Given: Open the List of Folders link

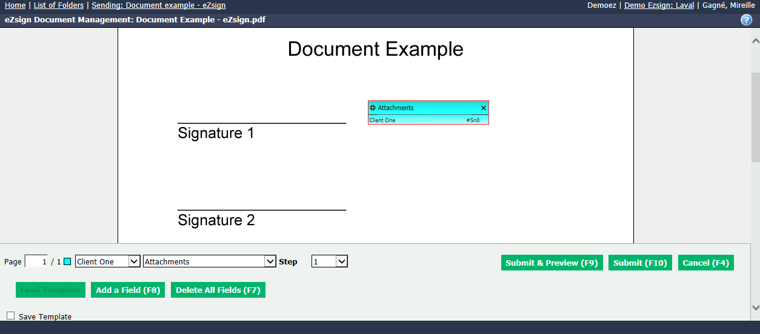Looking at the screenshot, I should point(59,5).
